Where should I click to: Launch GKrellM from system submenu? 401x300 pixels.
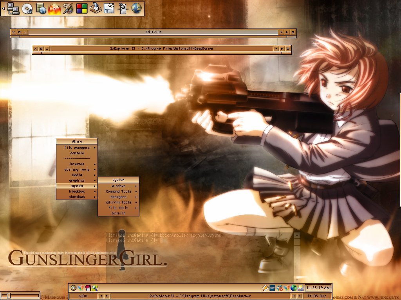pyautogui.click(x=119, y=213)
